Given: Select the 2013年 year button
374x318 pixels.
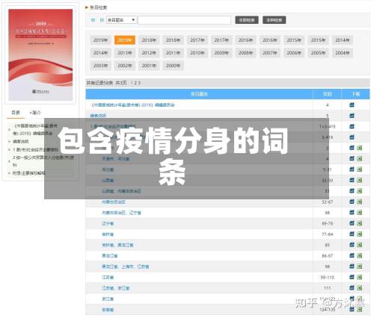Looking at the screenshot, I should point(125,53).
